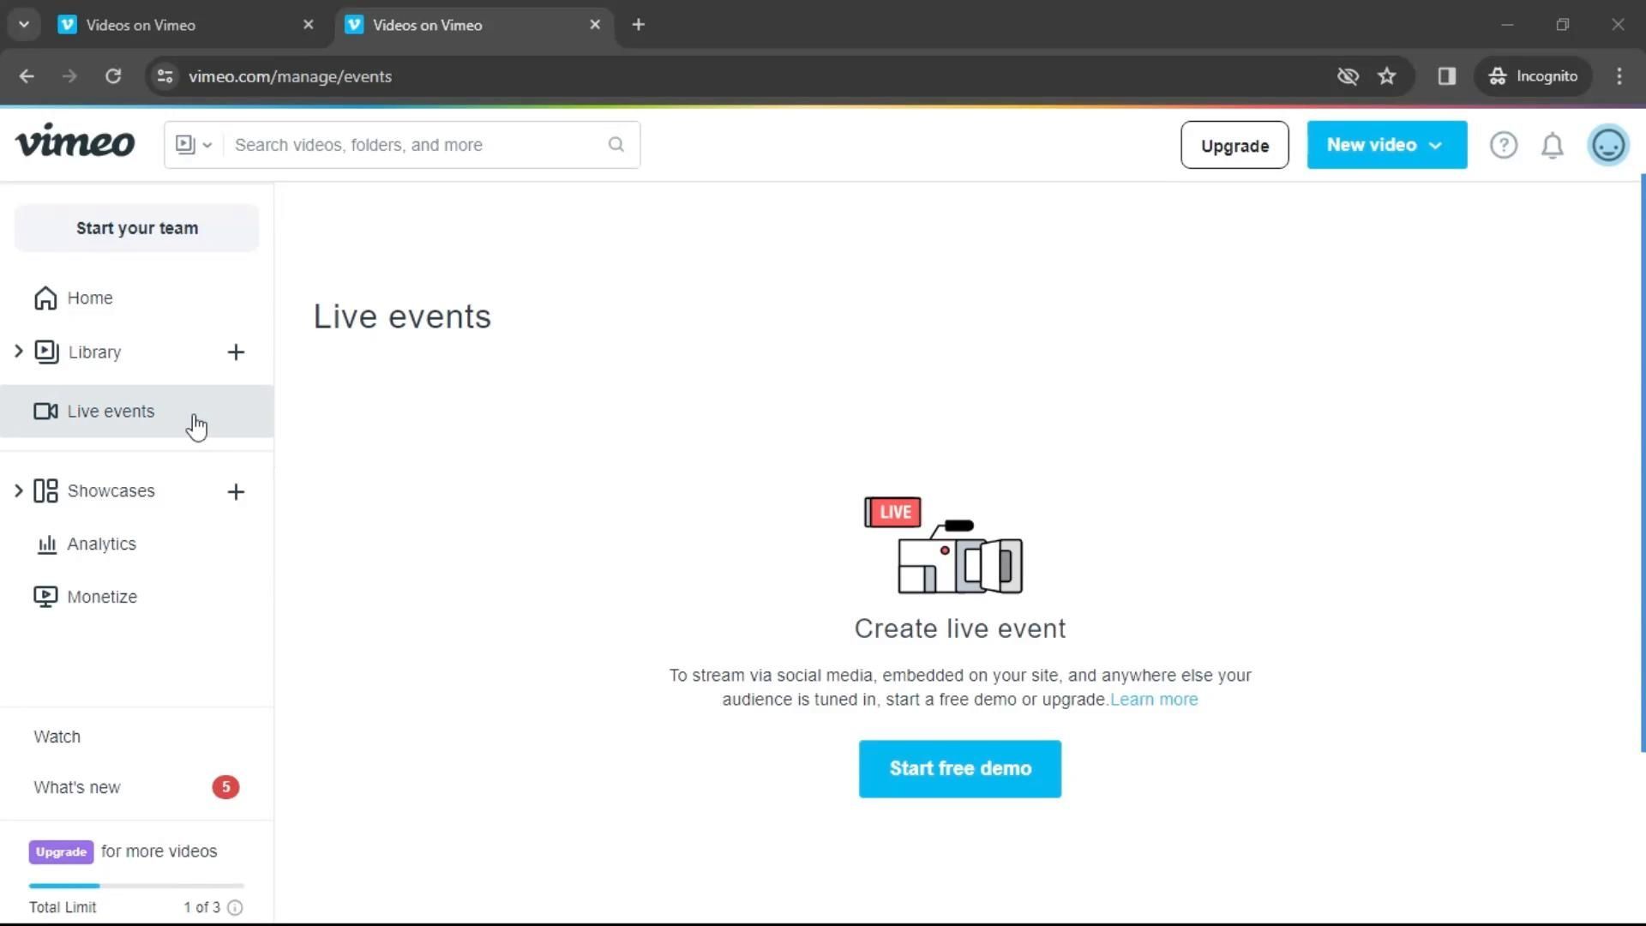Click the Vimeo logo
Screen dimensions: 1646x926
tap(75, 141)
